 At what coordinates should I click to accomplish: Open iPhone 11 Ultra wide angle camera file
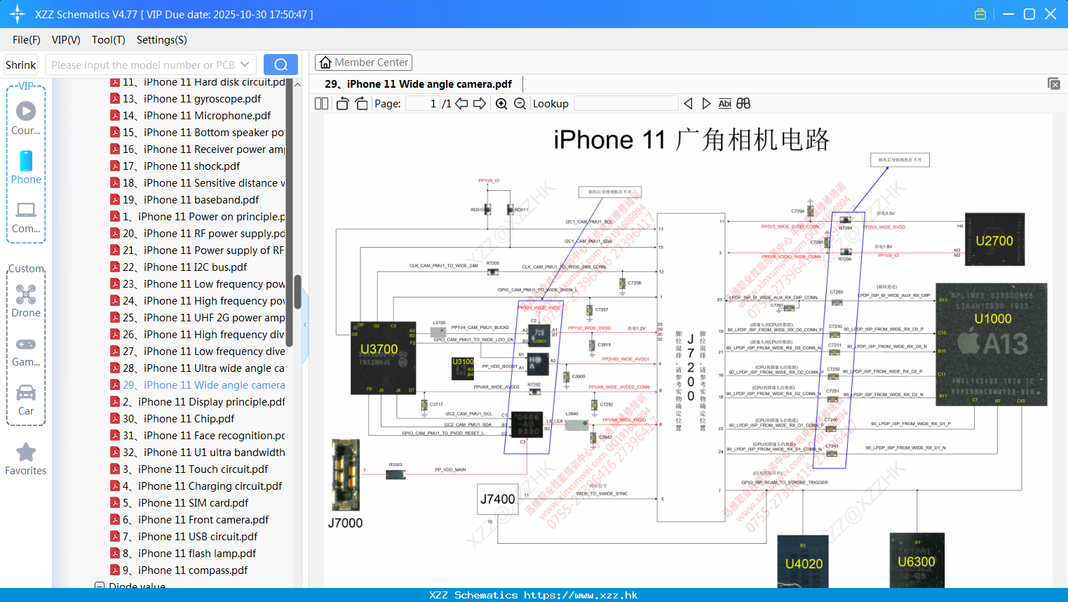point(198,368)
